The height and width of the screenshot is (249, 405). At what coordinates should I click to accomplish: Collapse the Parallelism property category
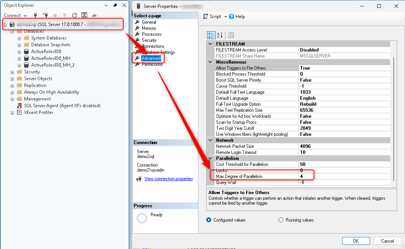click(210, 158)
